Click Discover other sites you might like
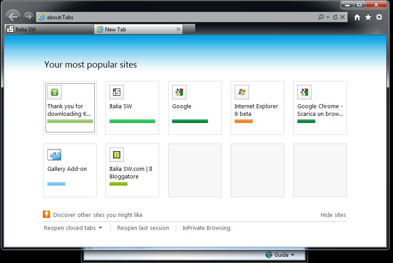This screenshot has width=393, height=263. 98,215
